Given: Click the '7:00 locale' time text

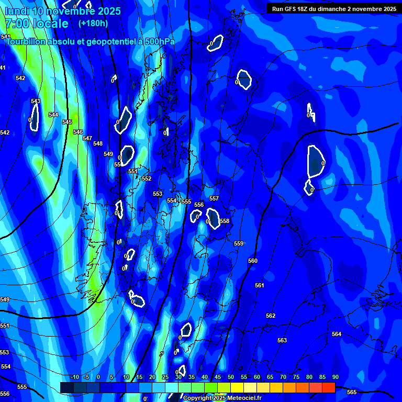Looking at the screenshot, I should click(36, 24).
